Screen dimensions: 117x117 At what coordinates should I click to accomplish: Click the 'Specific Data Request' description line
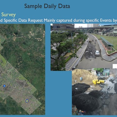tap(58, 20)
